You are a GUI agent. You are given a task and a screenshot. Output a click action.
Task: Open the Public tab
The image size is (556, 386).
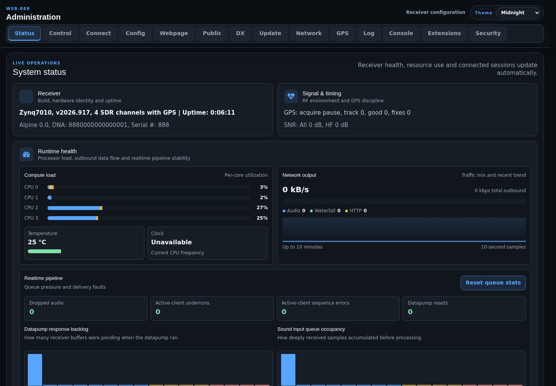coord(212,34)
